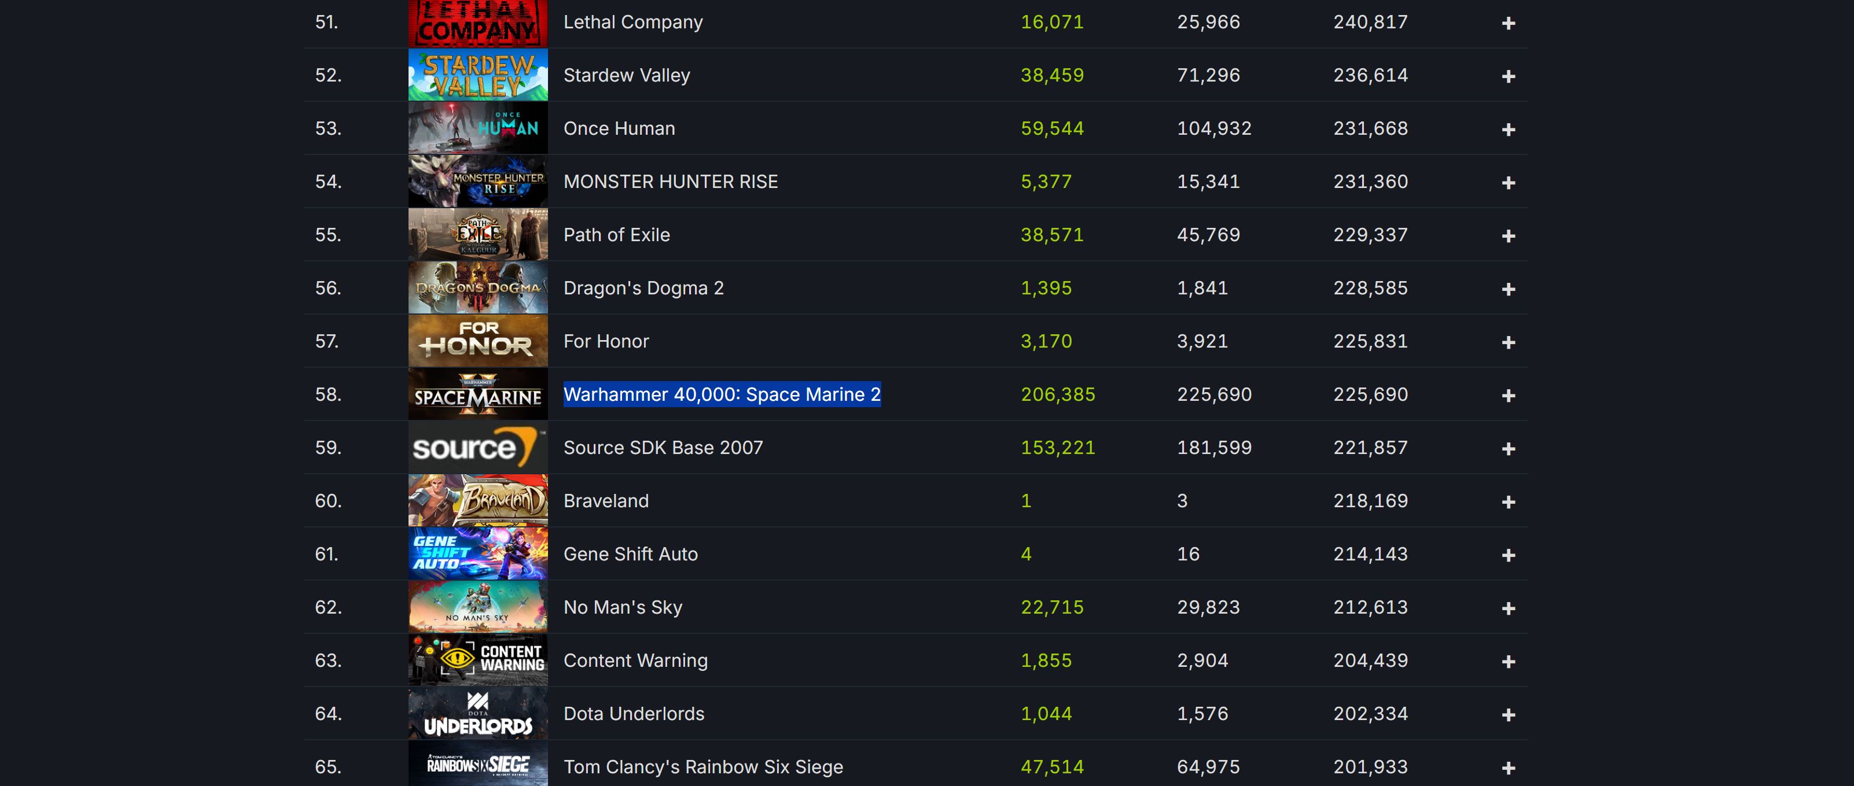Click current players value 22,715
The image size is (1854, 786).
[1052, 608]
